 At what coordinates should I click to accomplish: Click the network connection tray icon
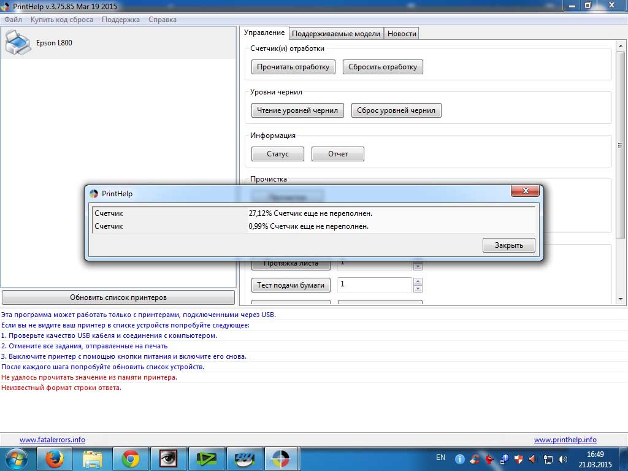click(x=548, y=459)
